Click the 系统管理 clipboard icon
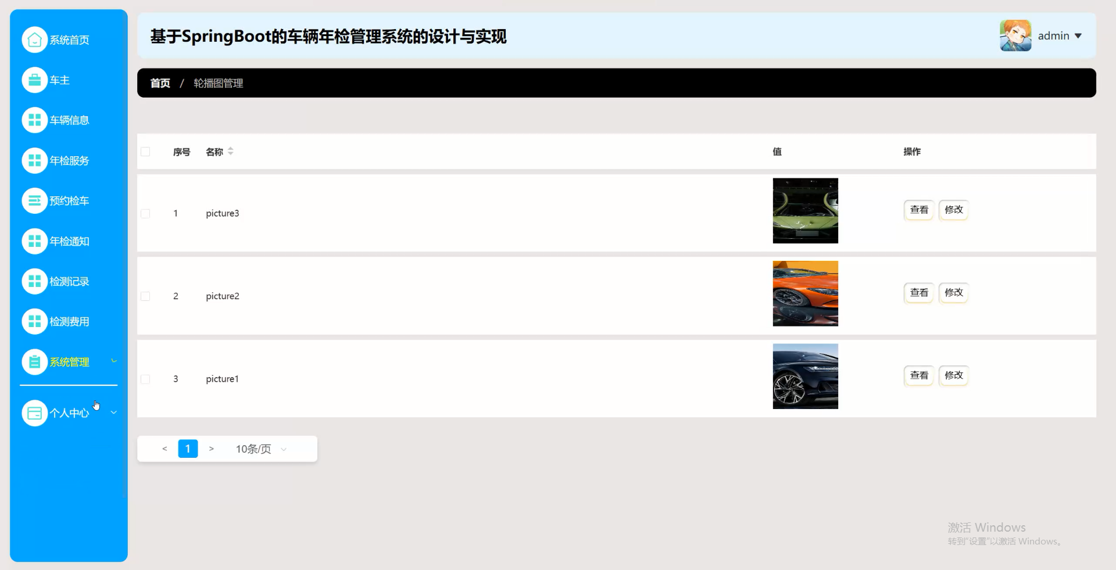 point(34,362)
